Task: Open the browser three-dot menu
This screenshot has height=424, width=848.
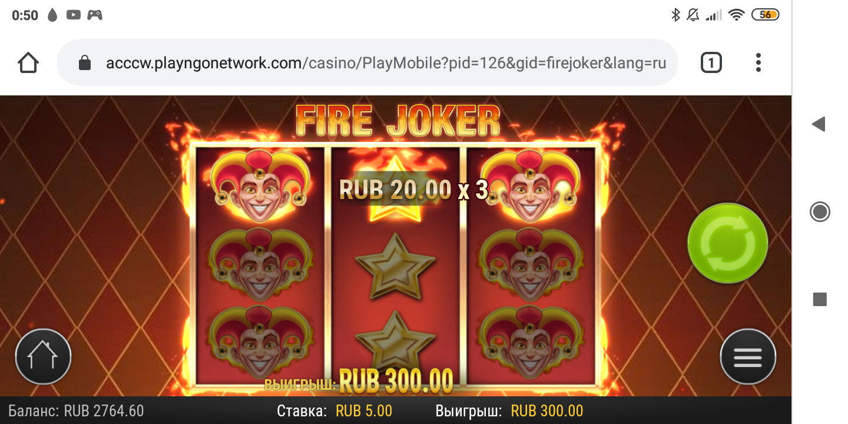Action: pos(758,62)
